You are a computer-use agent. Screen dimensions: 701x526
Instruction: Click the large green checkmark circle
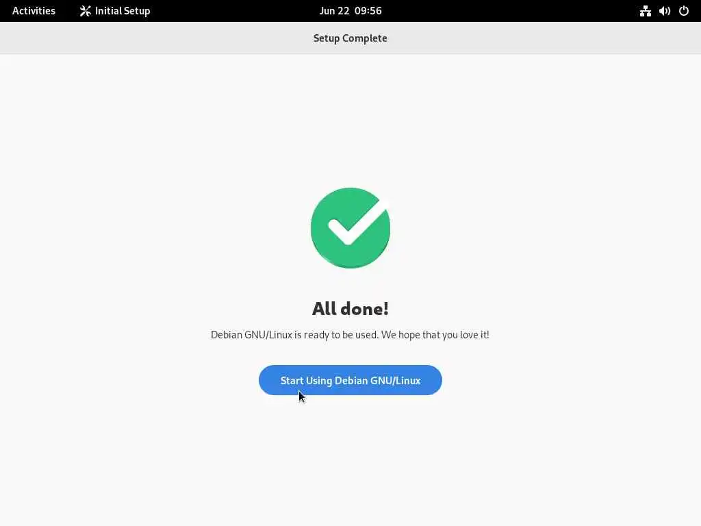pyautogui.click(x=350, y=227)
